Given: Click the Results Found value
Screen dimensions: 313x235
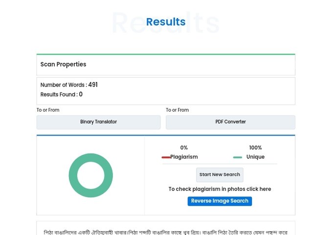Looking at the screenshot, I should coord(81,94).
